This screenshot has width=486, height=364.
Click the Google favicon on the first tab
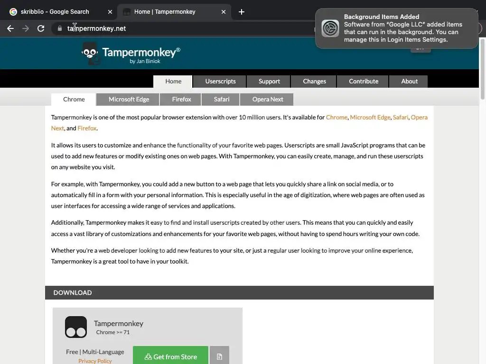click(13, 12)
